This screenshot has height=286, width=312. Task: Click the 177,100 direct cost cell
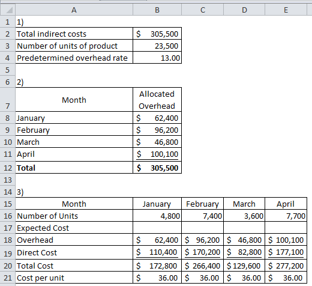pyautogui.click(x=286, y=252)
